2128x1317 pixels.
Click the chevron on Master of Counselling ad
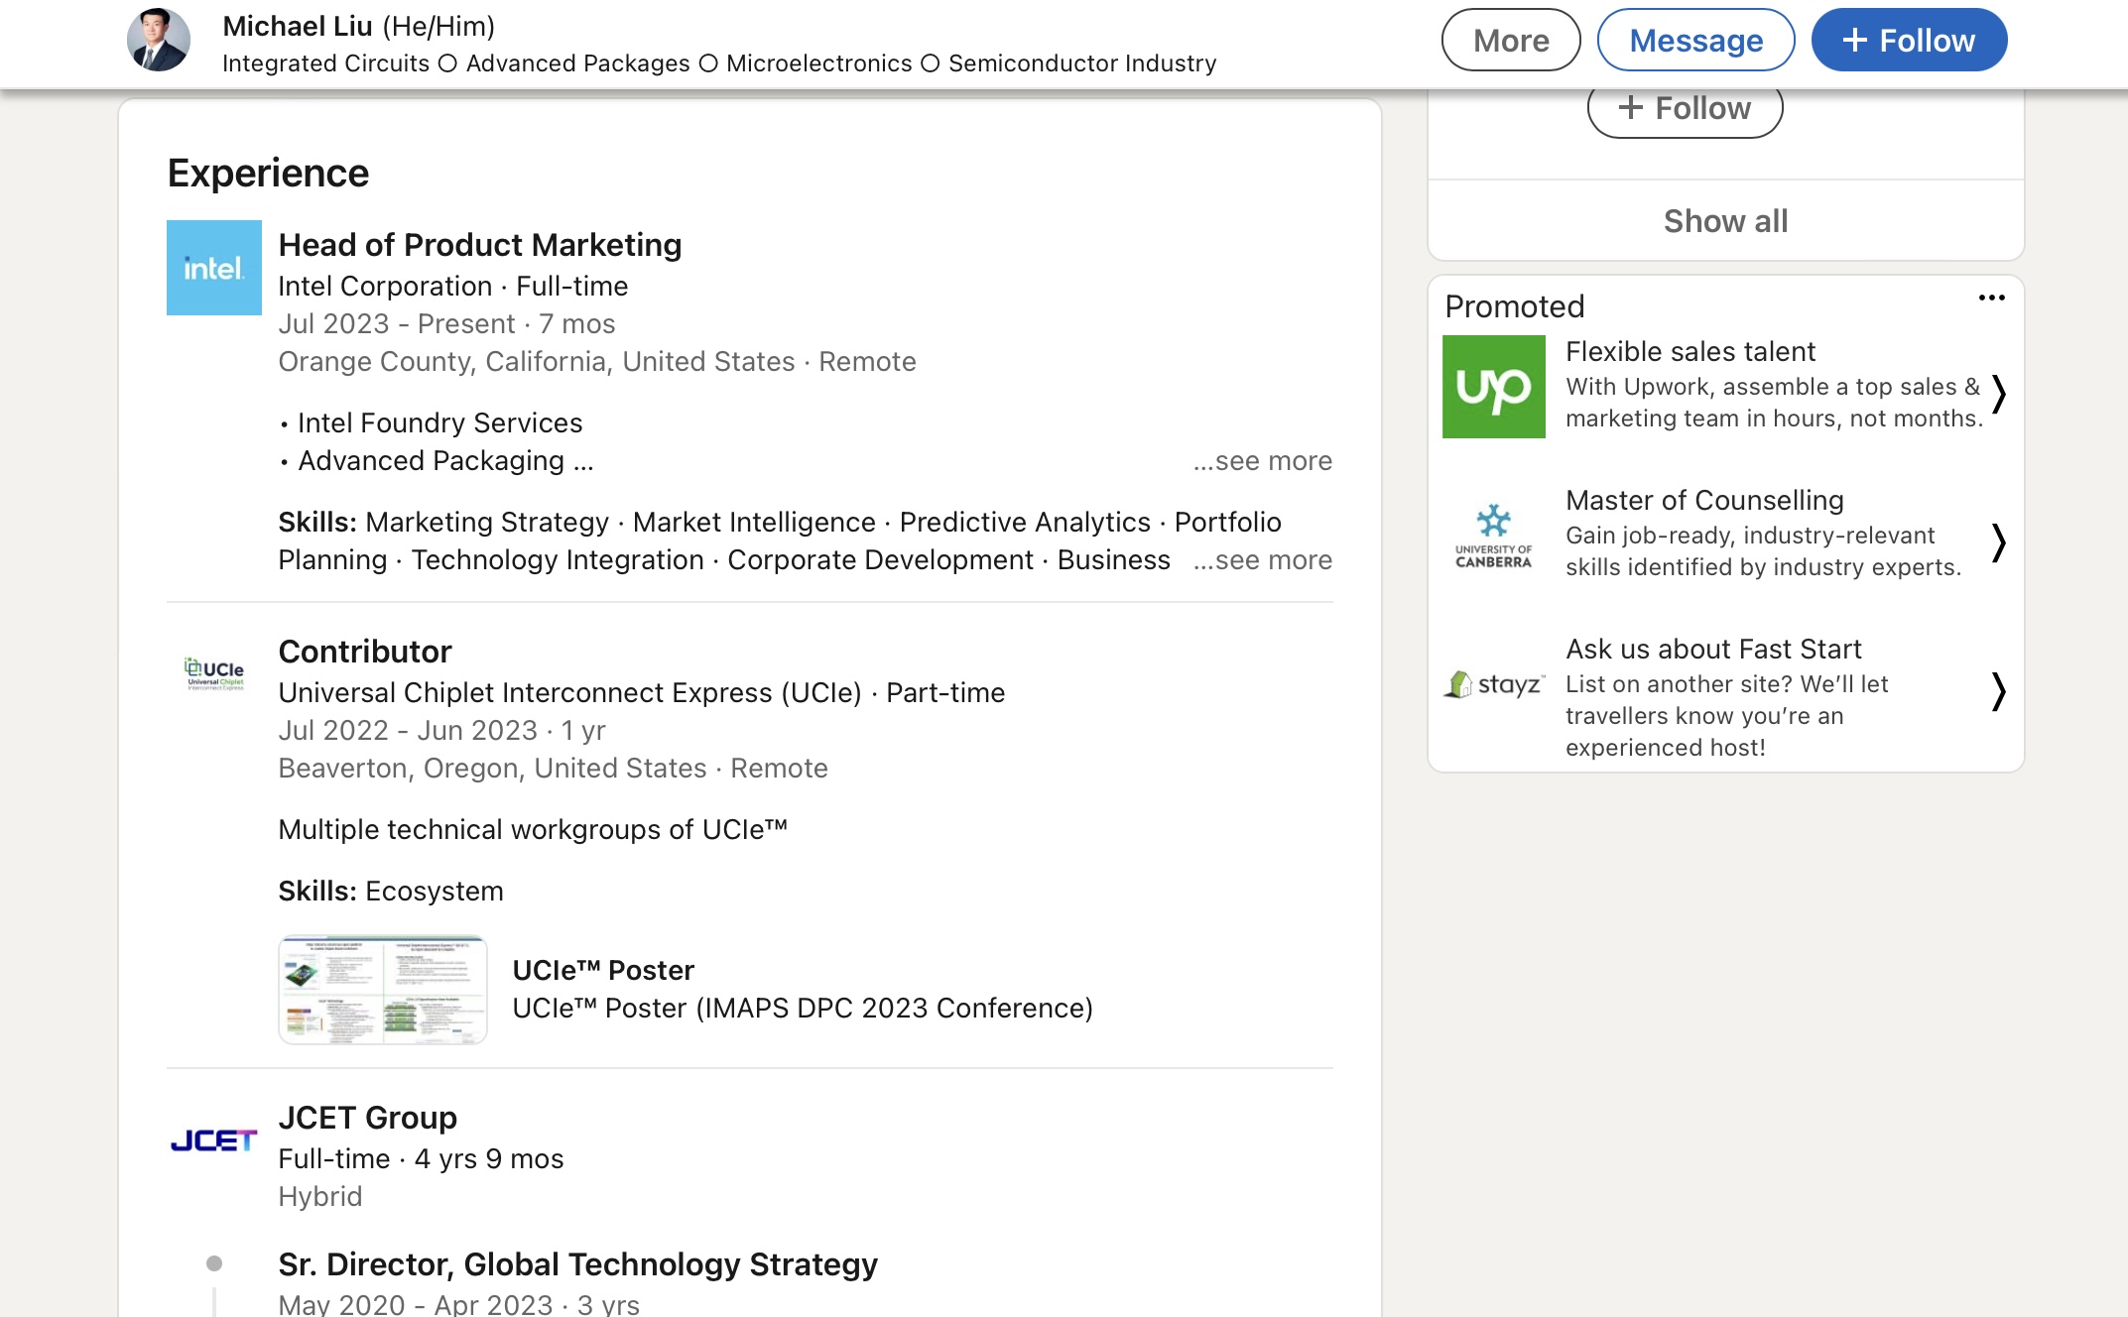(1999, 542)
